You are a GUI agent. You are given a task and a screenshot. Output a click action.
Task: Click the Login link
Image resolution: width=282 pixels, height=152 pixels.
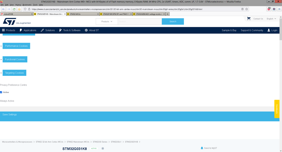click(272, 30)
